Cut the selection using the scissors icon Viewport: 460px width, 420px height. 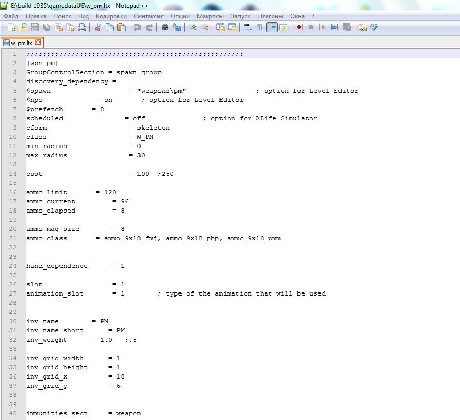pyautogui.click(x=97, y=28)
